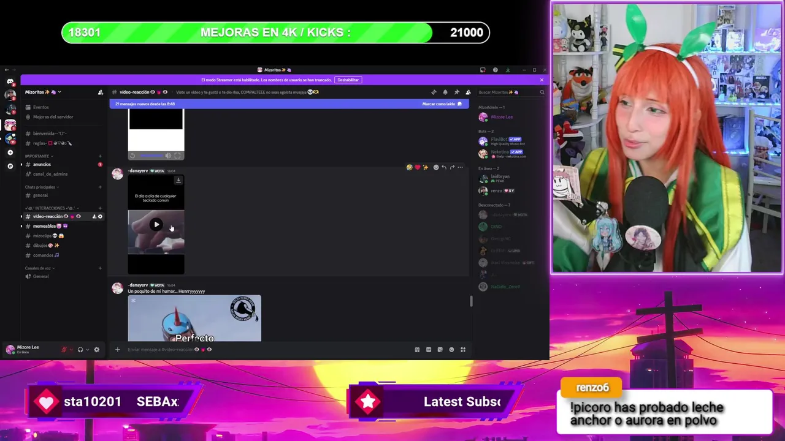
Task: Create invite for video-reacción channel
Action: pos(94,216)
